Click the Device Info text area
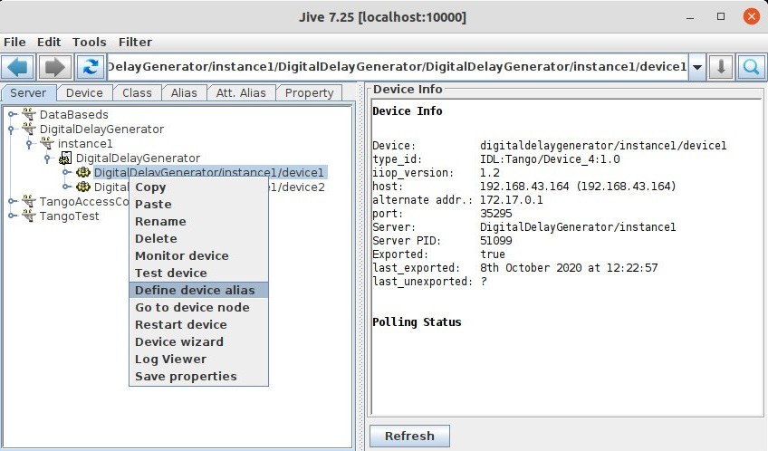 [567, 257]
